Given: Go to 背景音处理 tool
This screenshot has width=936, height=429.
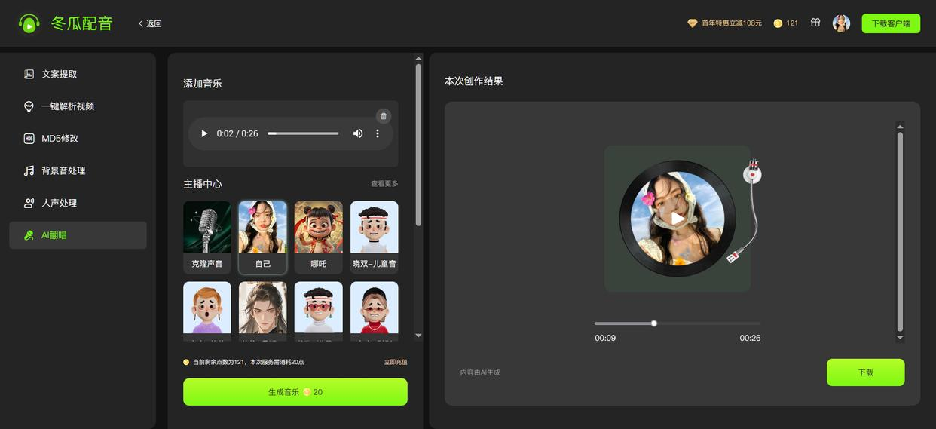Looking at the screenshot, I should pos(63,171).
